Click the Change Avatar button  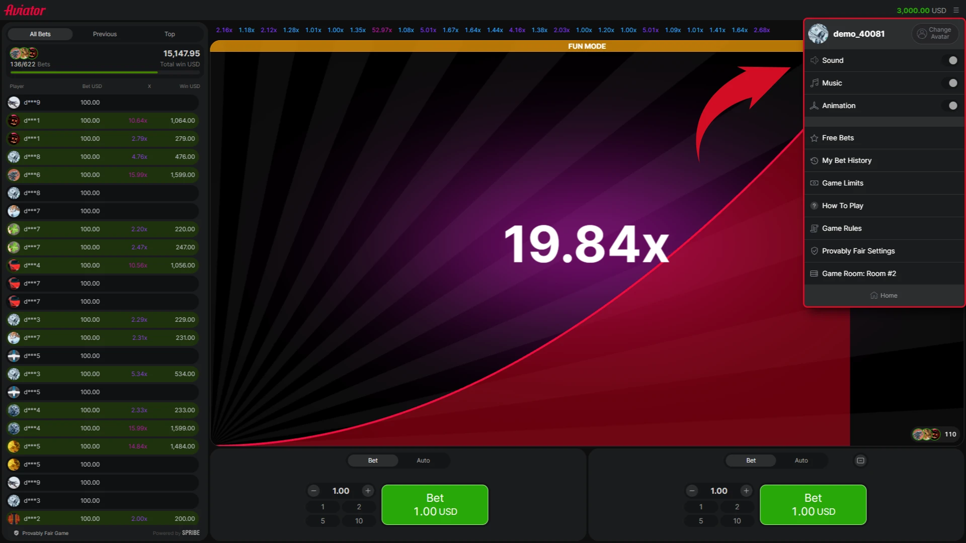coord(935,33)
